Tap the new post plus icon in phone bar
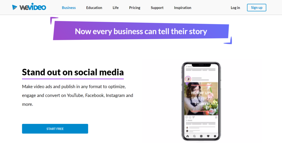Viewport: 282px width, 143px height. 201,136
